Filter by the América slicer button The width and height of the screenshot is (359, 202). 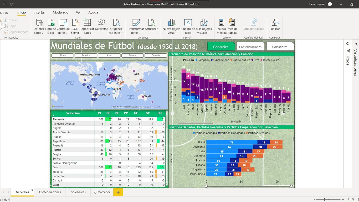click(x=86, y=55)
